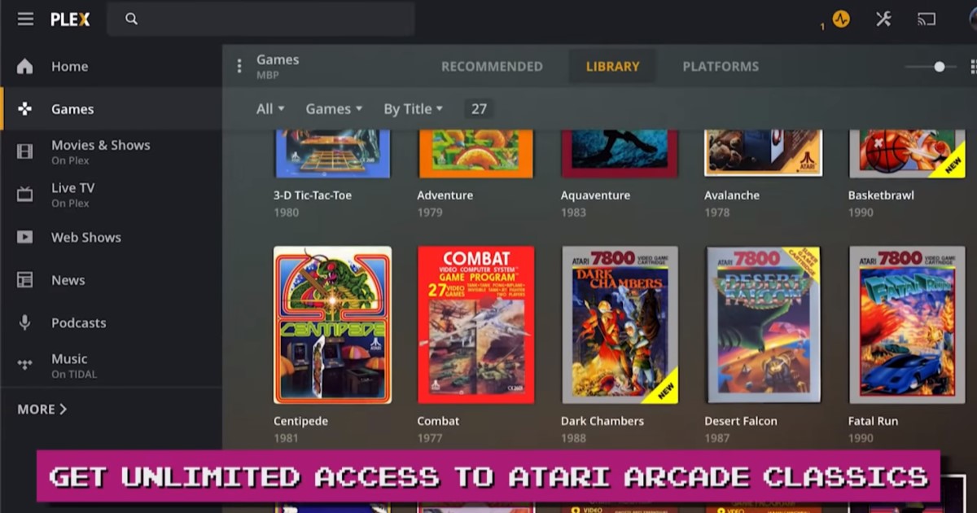Open the Centipede game cover
This screenshot has height=513, width=977.
332,325
